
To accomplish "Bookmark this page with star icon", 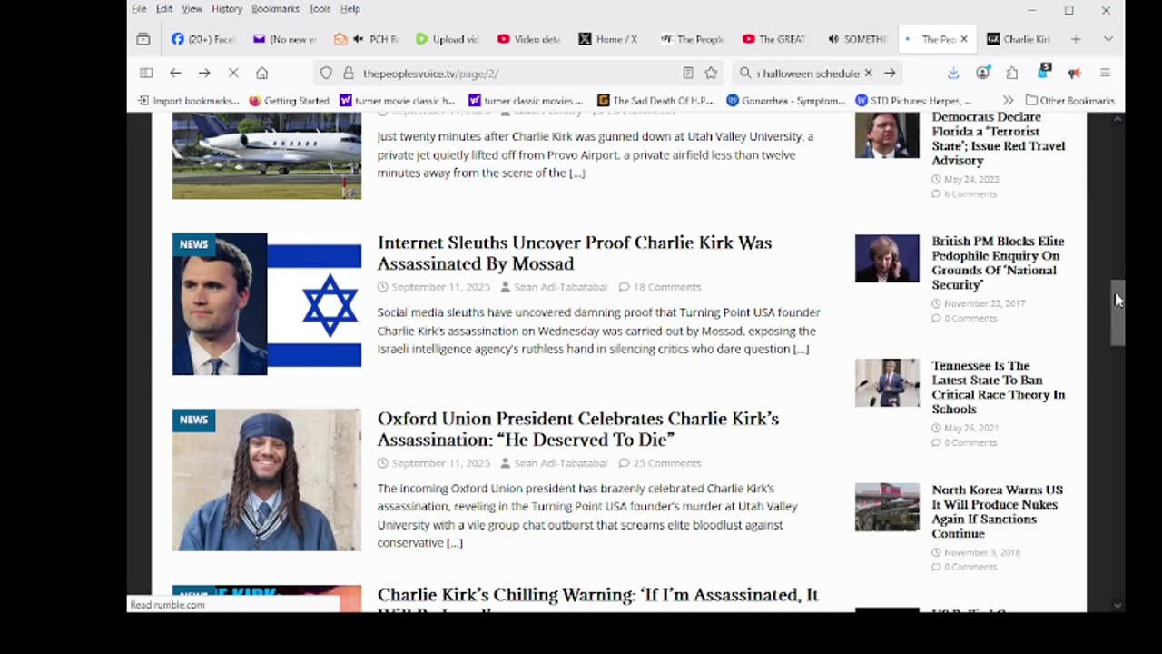I will coord(711,73).
